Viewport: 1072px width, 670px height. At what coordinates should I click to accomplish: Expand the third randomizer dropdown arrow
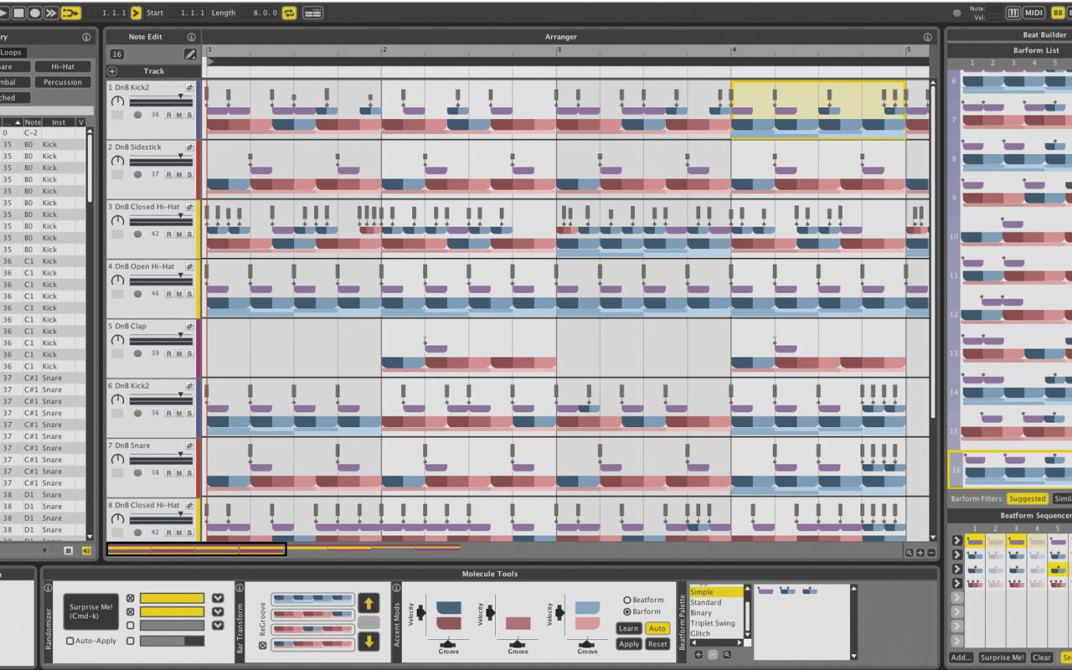(218, 626)
